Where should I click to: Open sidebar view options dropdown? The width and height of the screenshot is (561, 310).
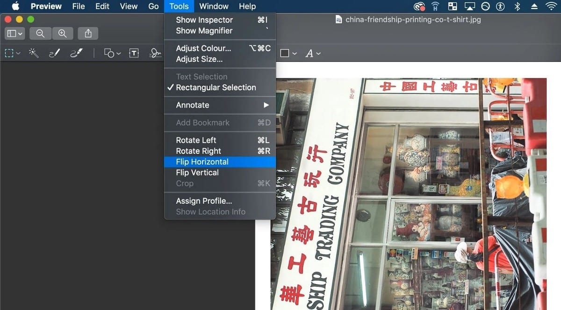coord(14,33)
